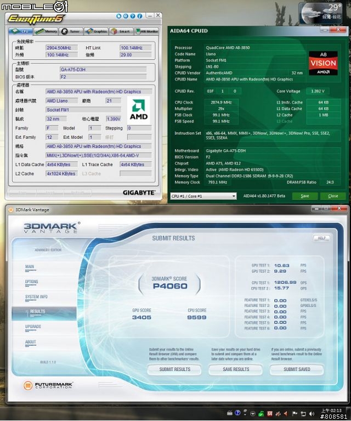
Task: Click the AMD logo in EasyTune6
Action: [138, 110]
